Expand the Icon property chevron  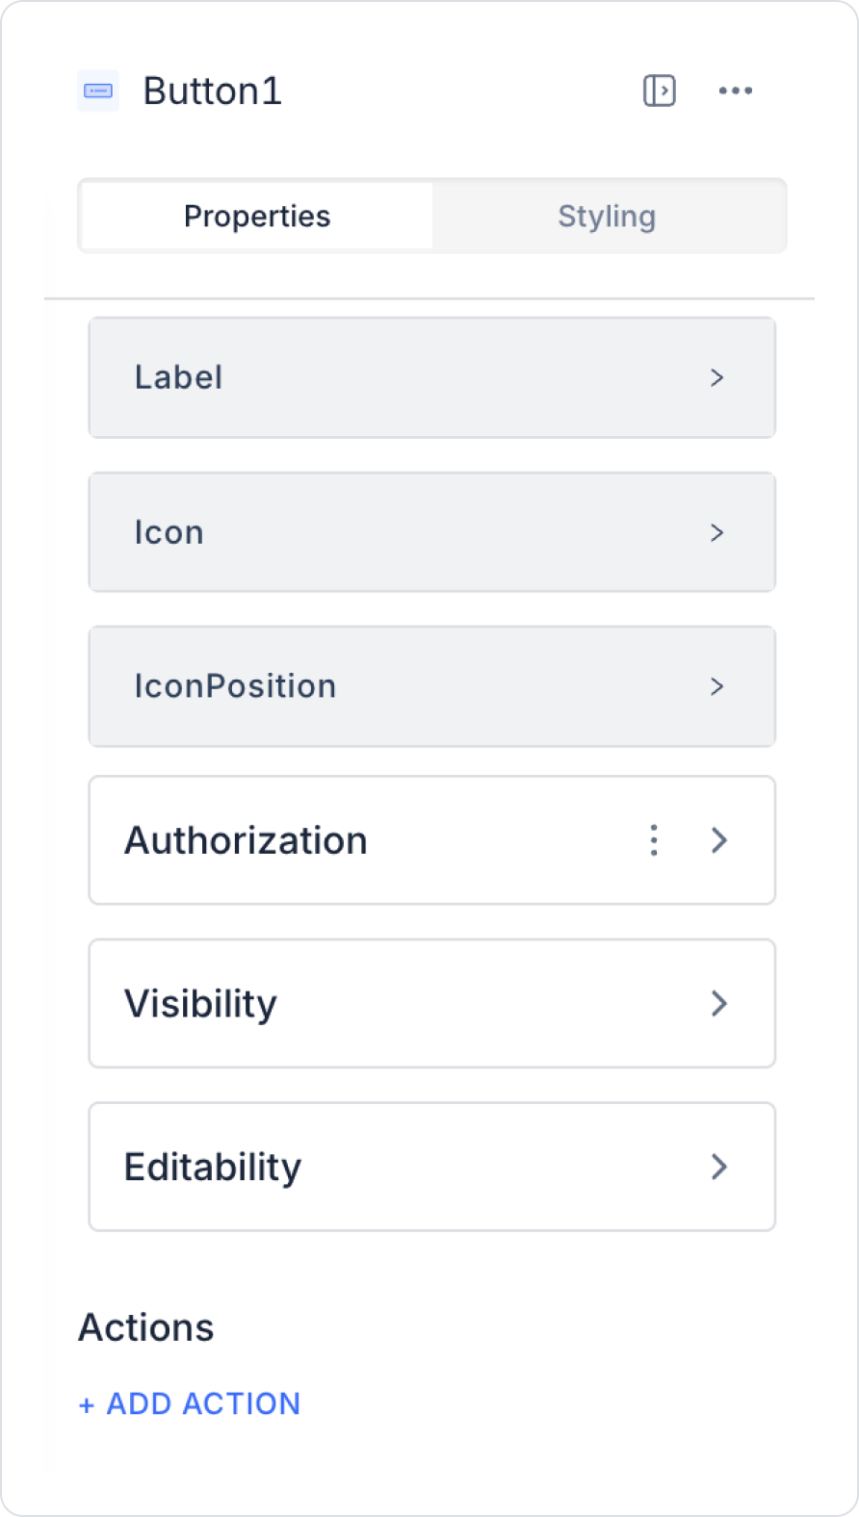[x=716, y=532]
